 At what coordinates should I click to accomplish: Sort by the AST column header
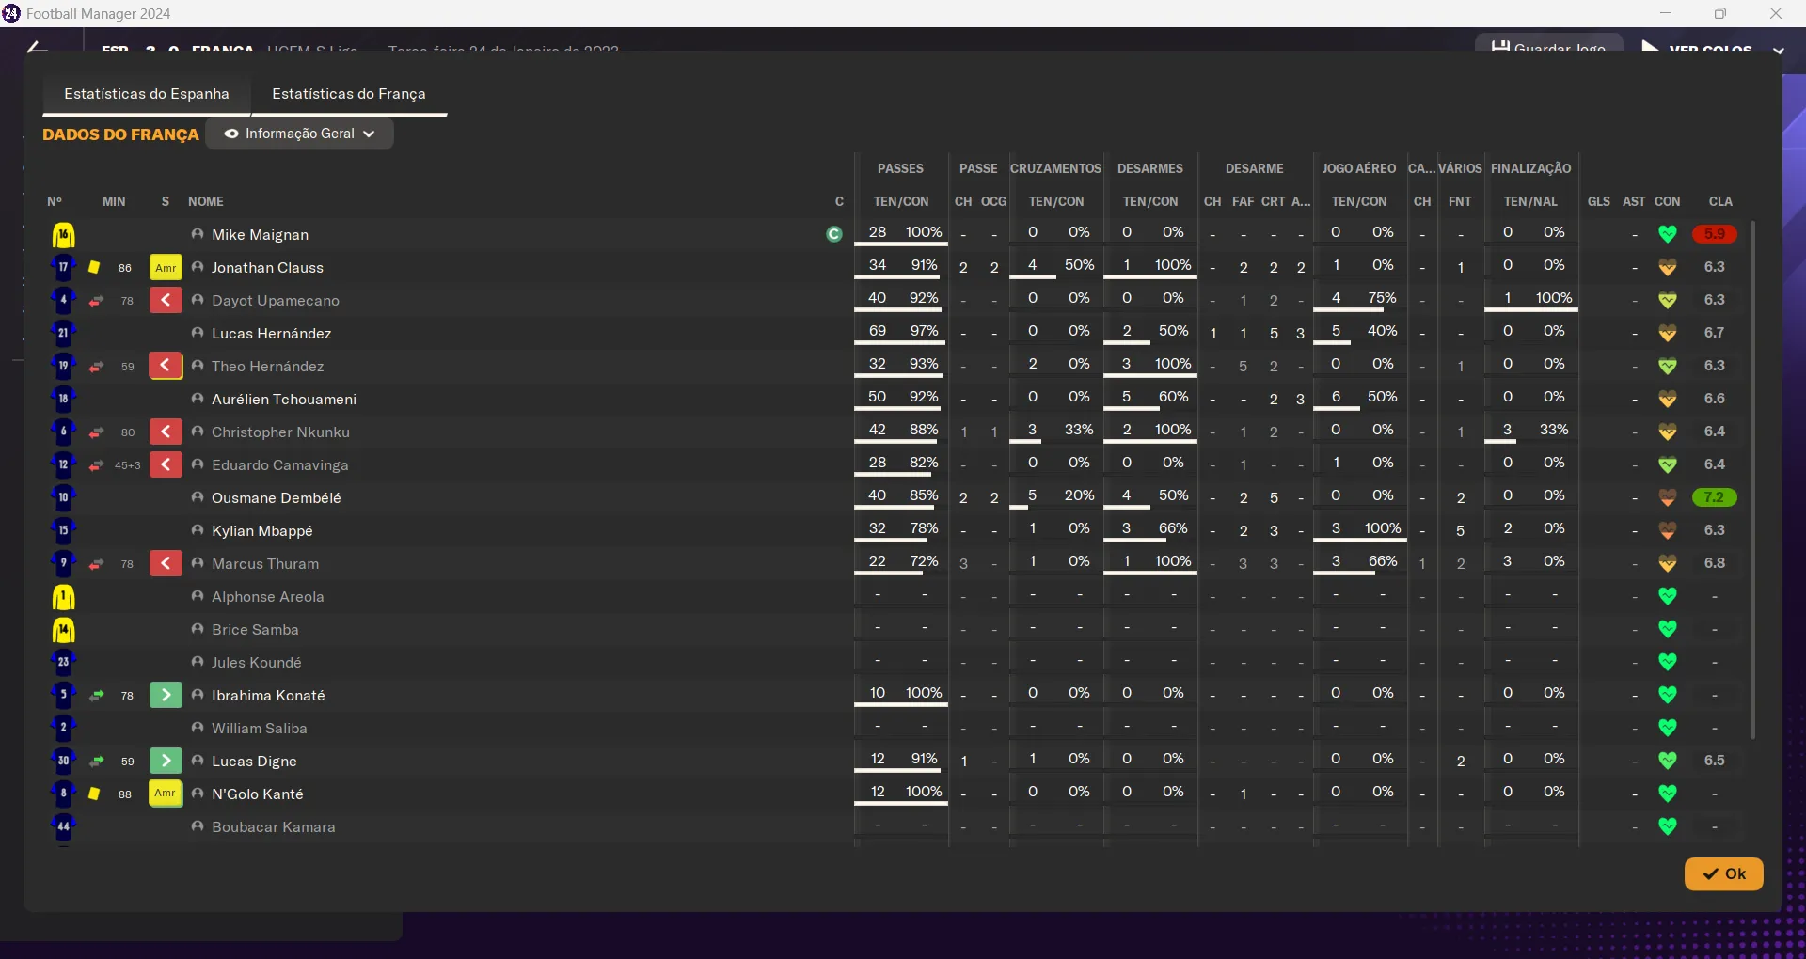click(x=1634, y=201)
